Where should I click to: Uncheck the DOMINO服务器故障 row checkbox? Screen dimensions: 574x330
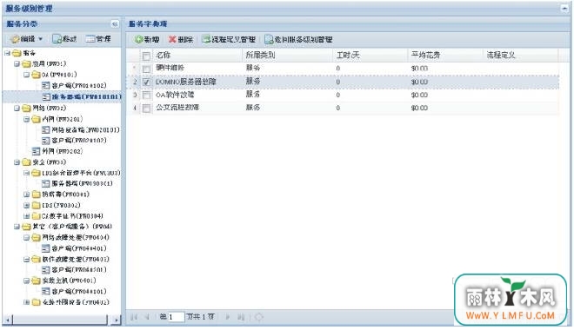click(146, 82)
